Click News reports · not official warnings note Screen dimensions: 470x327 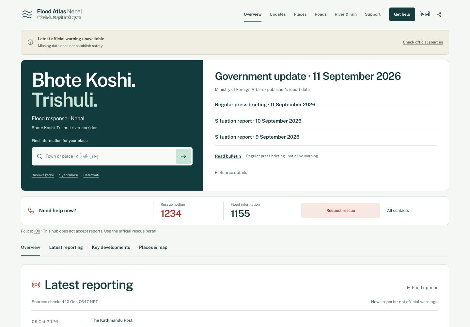(x=405, y=302)
